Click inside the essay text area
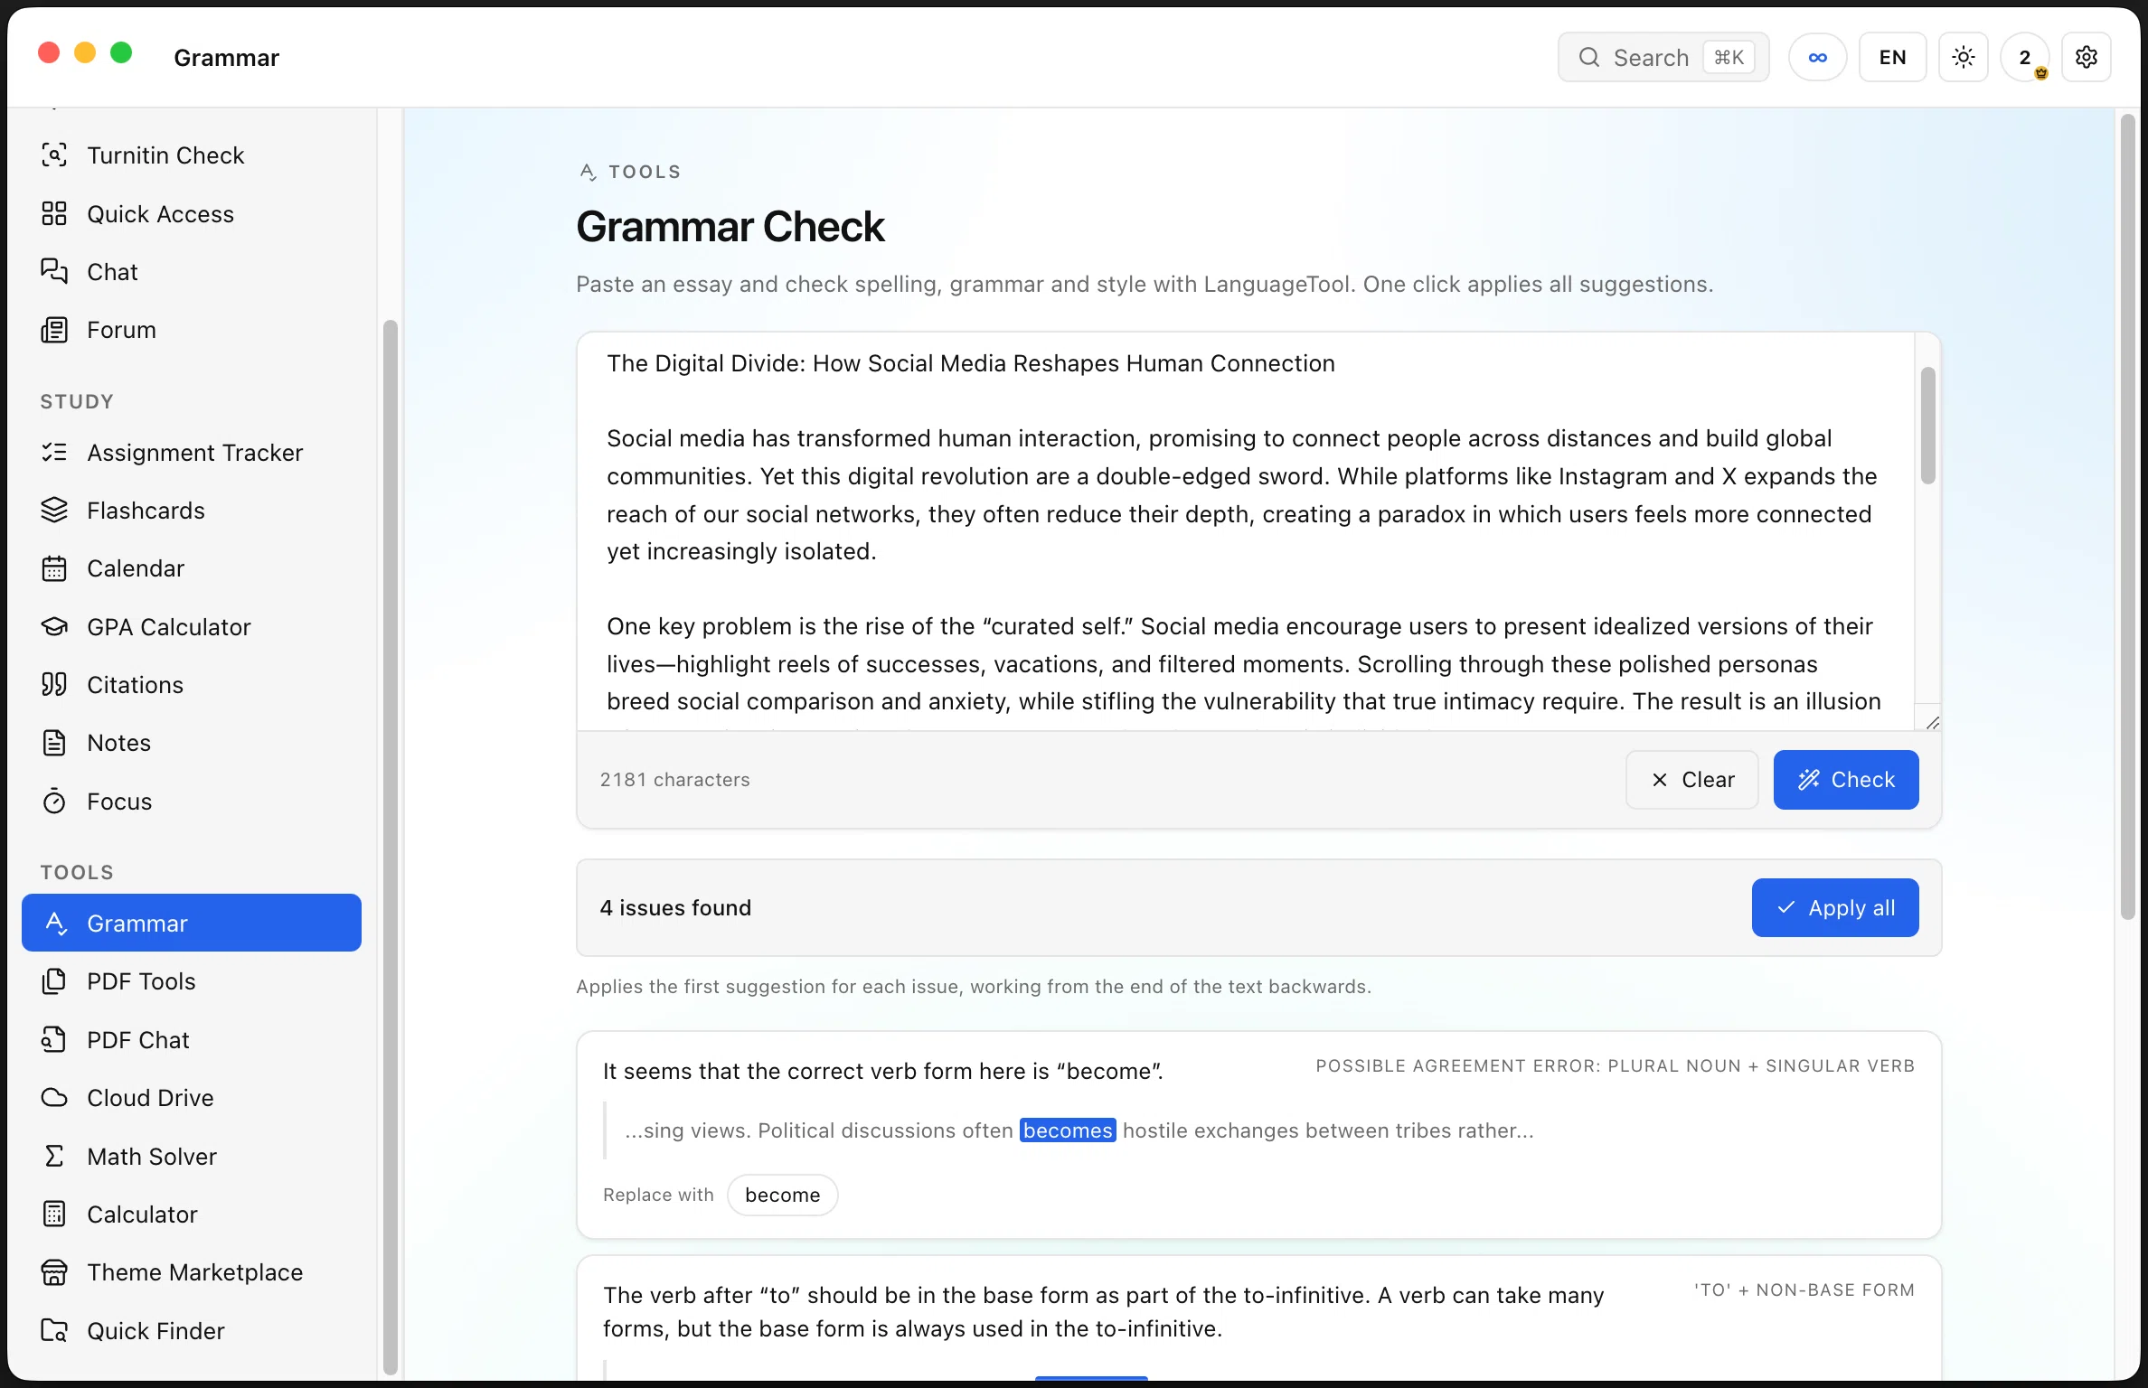Screen dimensions: 2148x1388 pyautogui.click(x=1246, y=531)
